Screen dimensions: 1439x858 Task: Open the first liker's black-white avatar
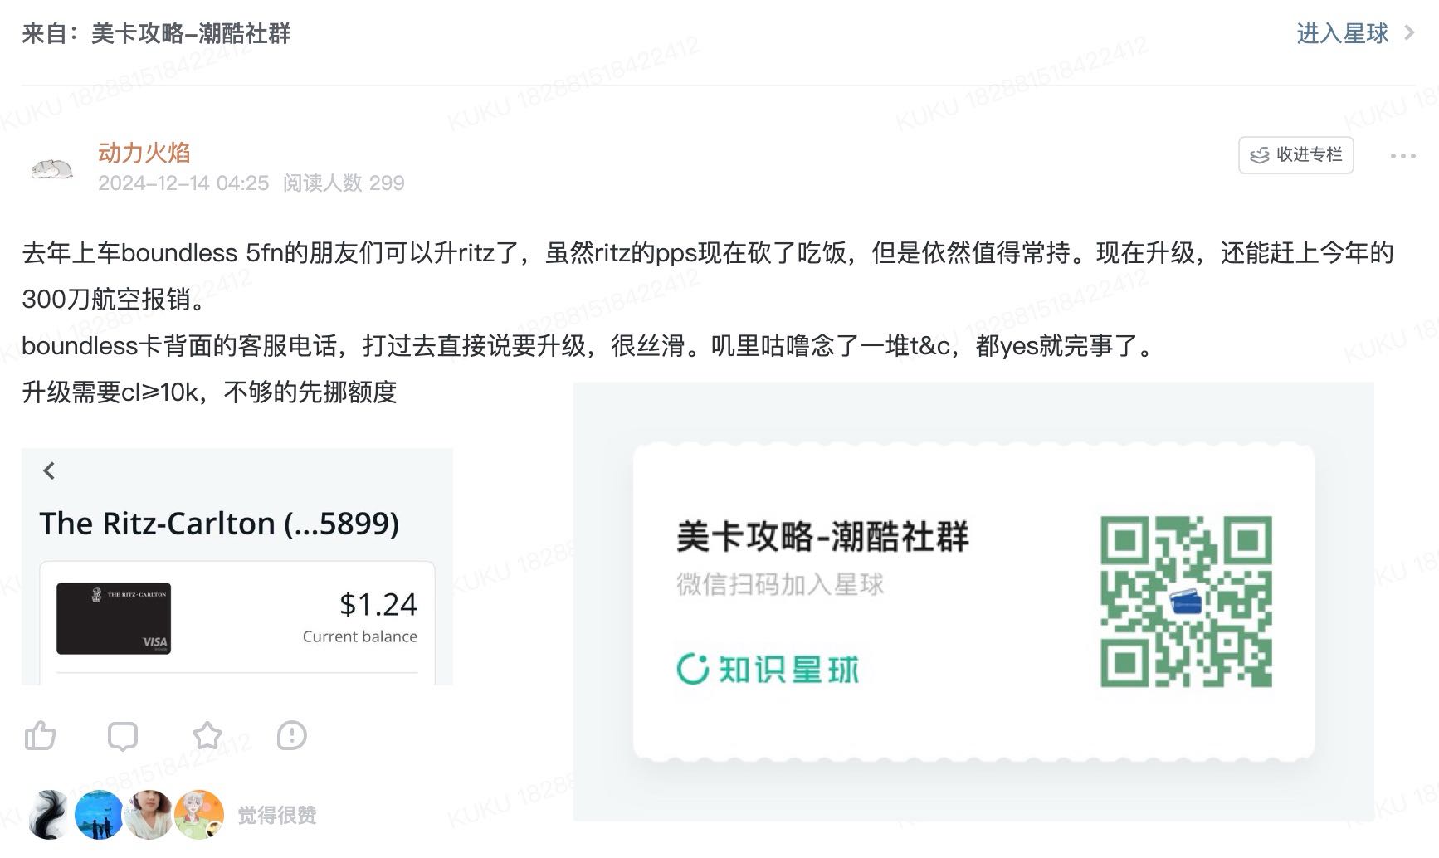tap(50, 815)
